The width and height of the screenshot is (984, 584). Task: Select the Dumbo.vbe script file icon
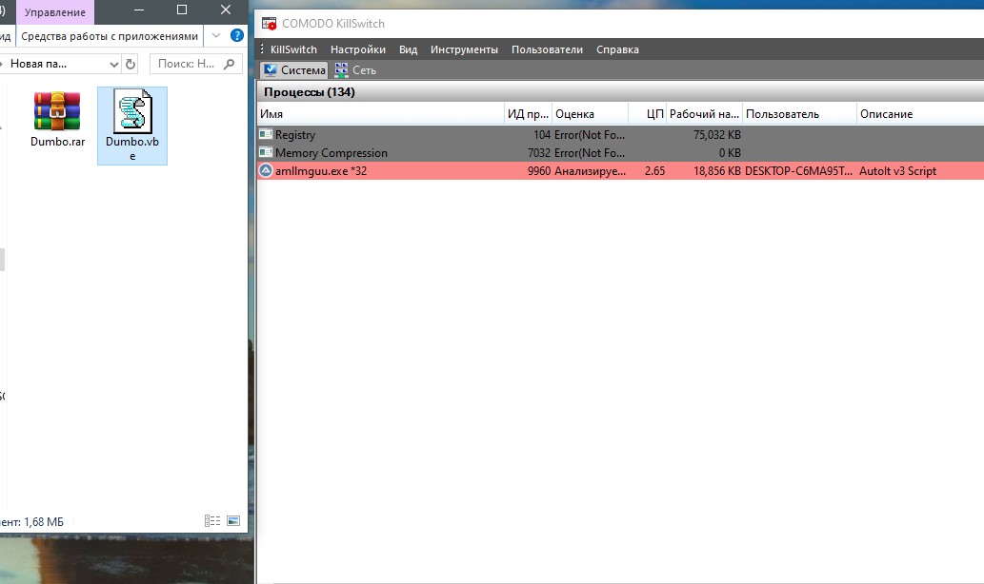coord(132,111)
